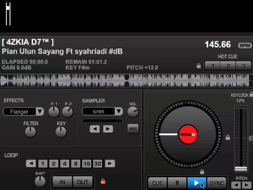This screenshot has width=253, height=190.
Task: Set a 16-beat loop
Action: tap(87, 164)
